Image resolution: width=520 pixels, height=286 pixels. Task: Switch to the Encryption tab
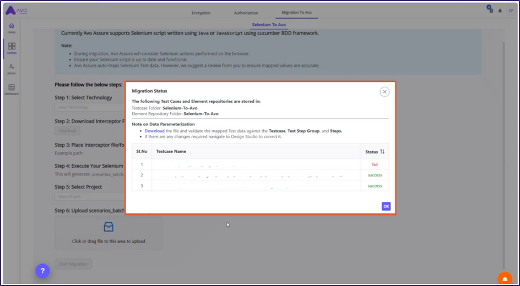pyautogui.click(x=201, y=13)
